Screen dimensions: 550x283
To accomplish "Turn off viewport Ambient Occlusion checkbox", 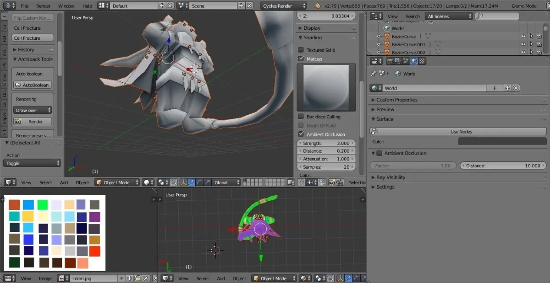I will pos(301,134).
